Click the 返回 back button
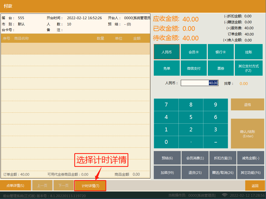The height and width of the screenshot is (199, 266). pos(255,186)
